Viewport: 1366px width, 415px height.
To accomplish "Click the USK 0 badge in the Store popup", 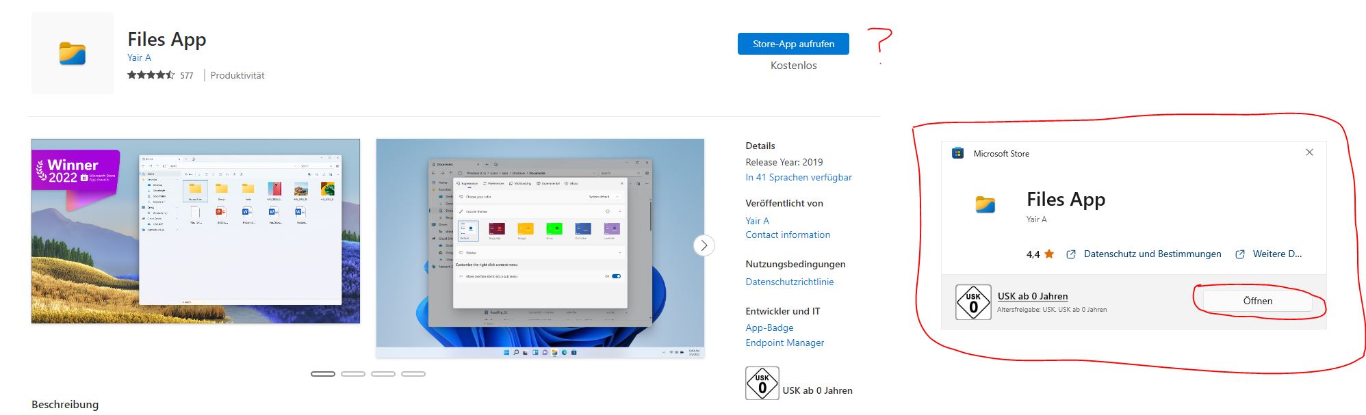I will point(973,302).
